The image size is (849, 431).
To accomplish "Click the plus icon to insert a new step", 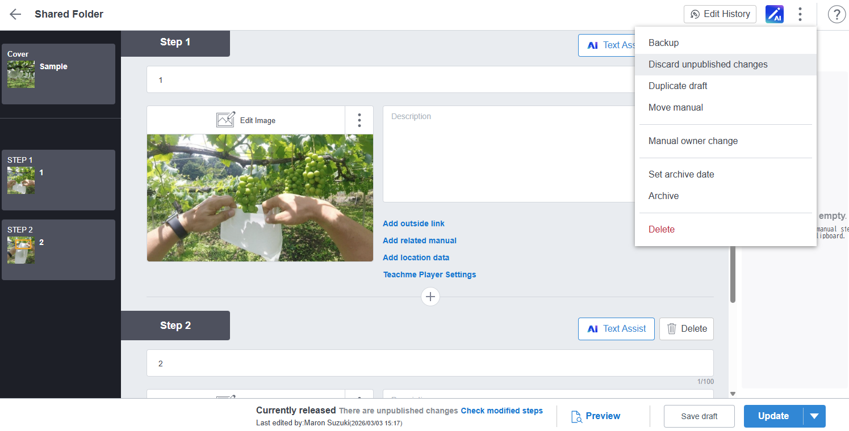I will click(430, 297).
